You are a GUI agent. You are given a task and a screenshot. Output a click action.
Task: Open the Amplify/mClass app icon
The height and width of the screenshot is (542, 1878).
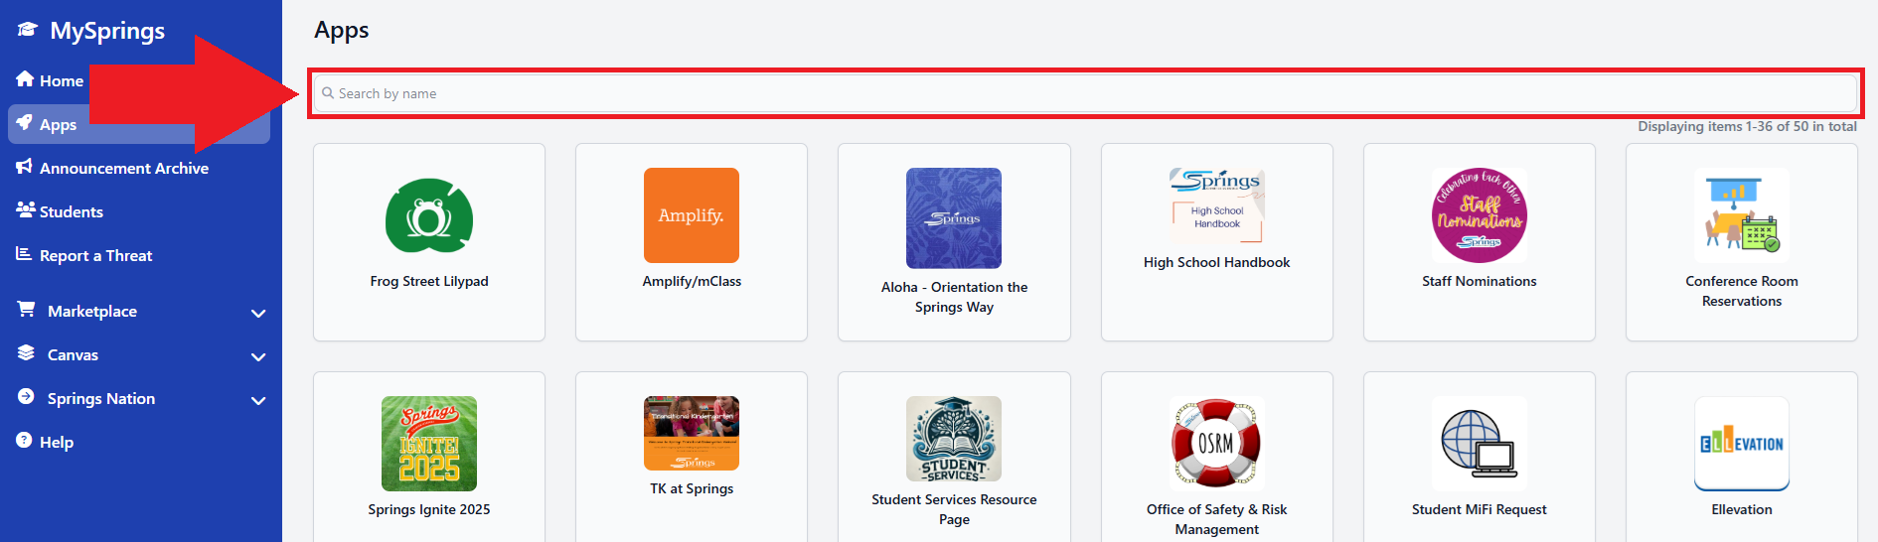[x=692, y=215]
